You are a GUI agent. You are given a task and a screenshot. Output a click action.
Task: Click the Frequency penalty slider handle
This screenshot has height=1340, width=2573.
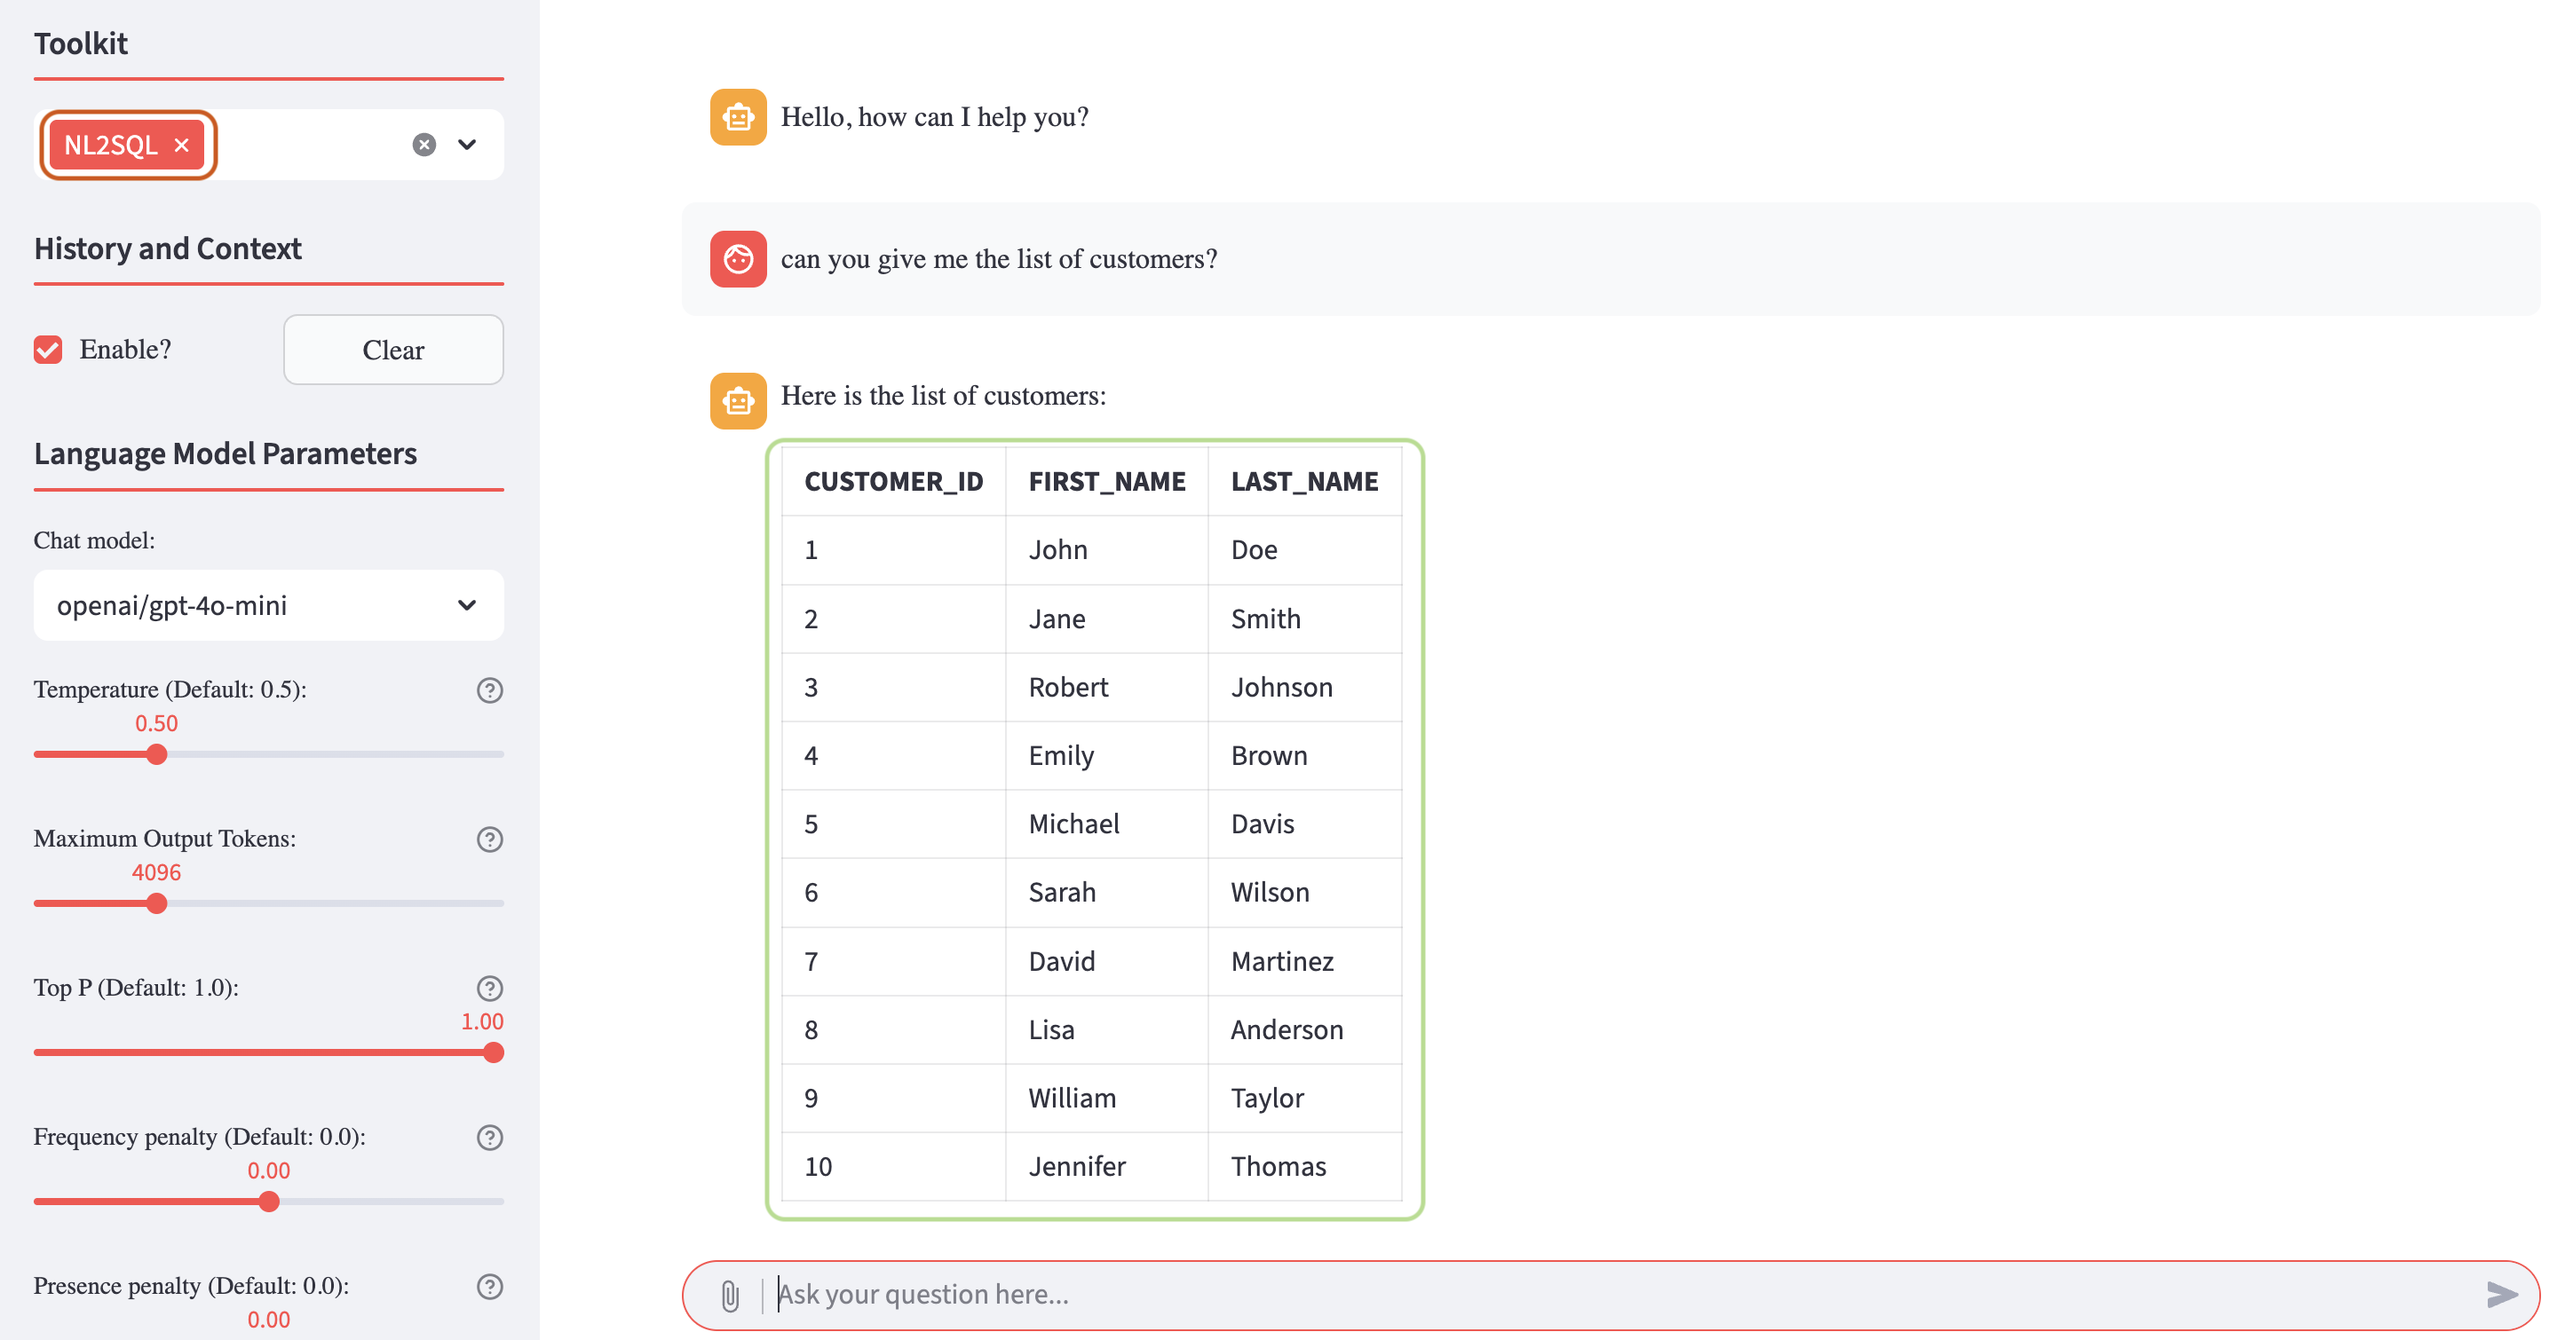[269, 1202]
